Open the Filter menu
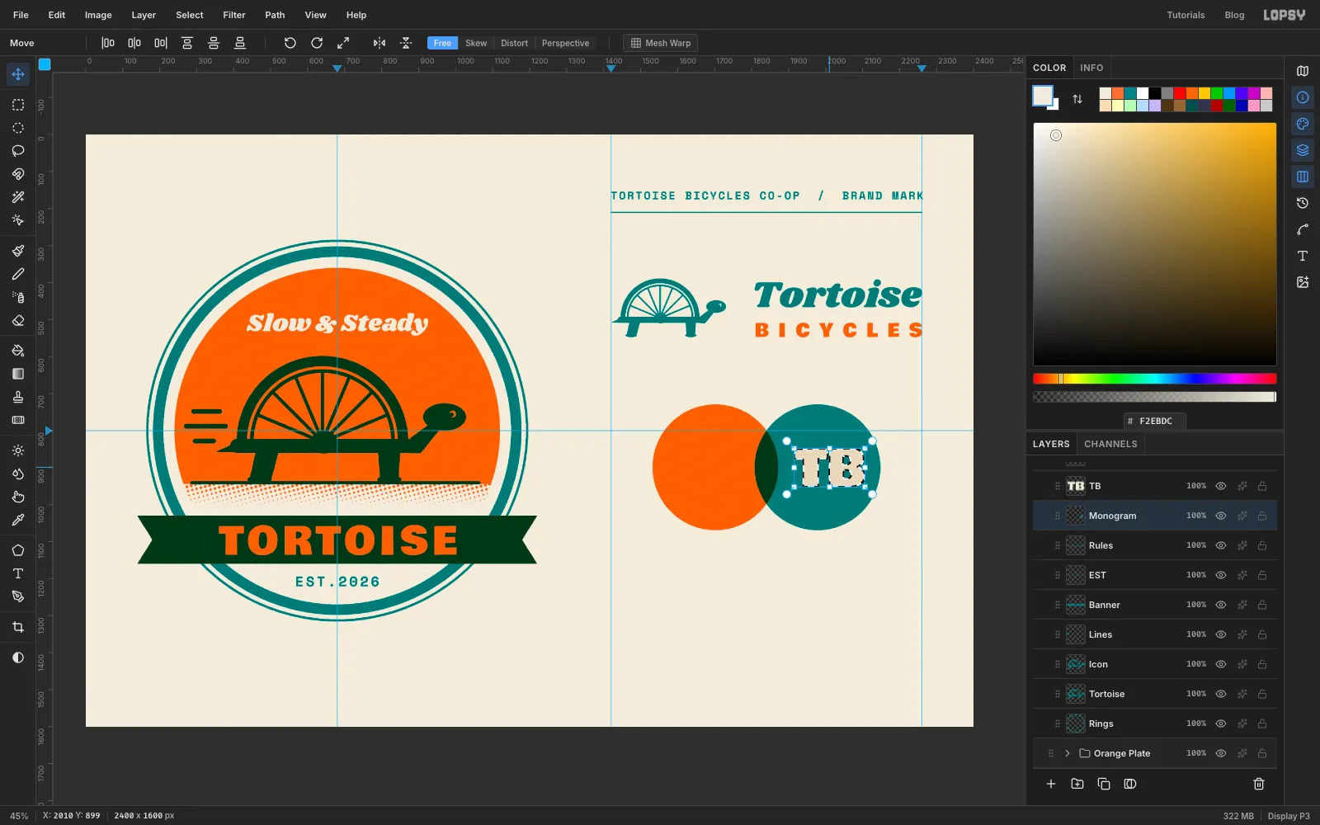Viewport: 1320px width, 825px height. [234, 15]
